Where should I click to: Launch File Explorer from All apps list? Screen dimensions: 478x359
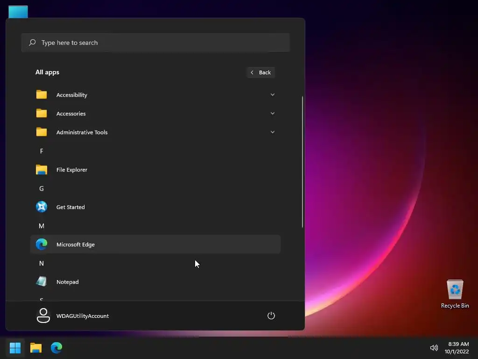point(155,169)
